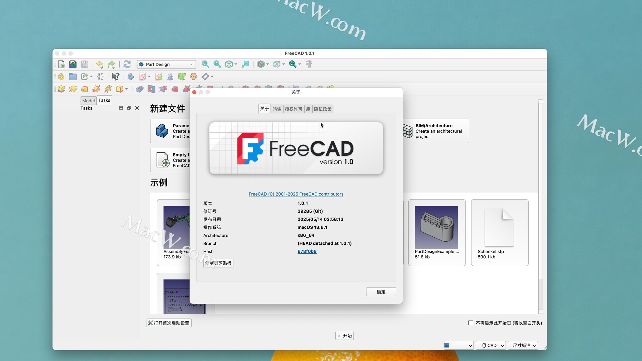This screenshot has height=361, width=642.
Task: Click the Create Body icon
Action: click(x=131, y=77)
